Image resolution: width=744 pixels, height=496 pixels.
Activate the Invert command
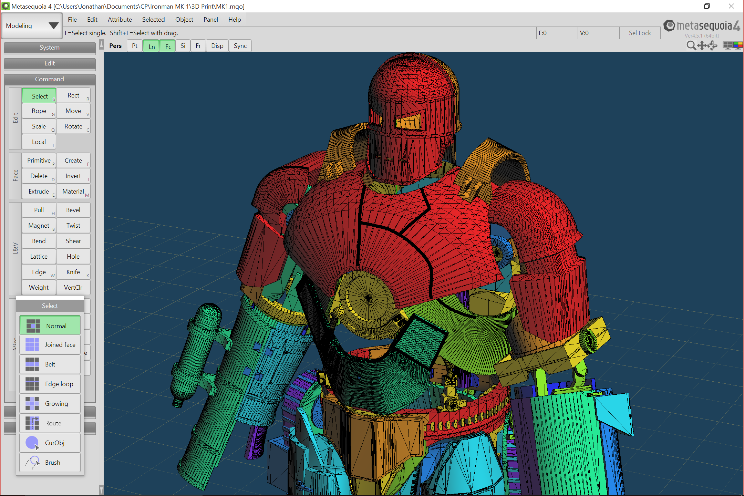tap(73, 176)
